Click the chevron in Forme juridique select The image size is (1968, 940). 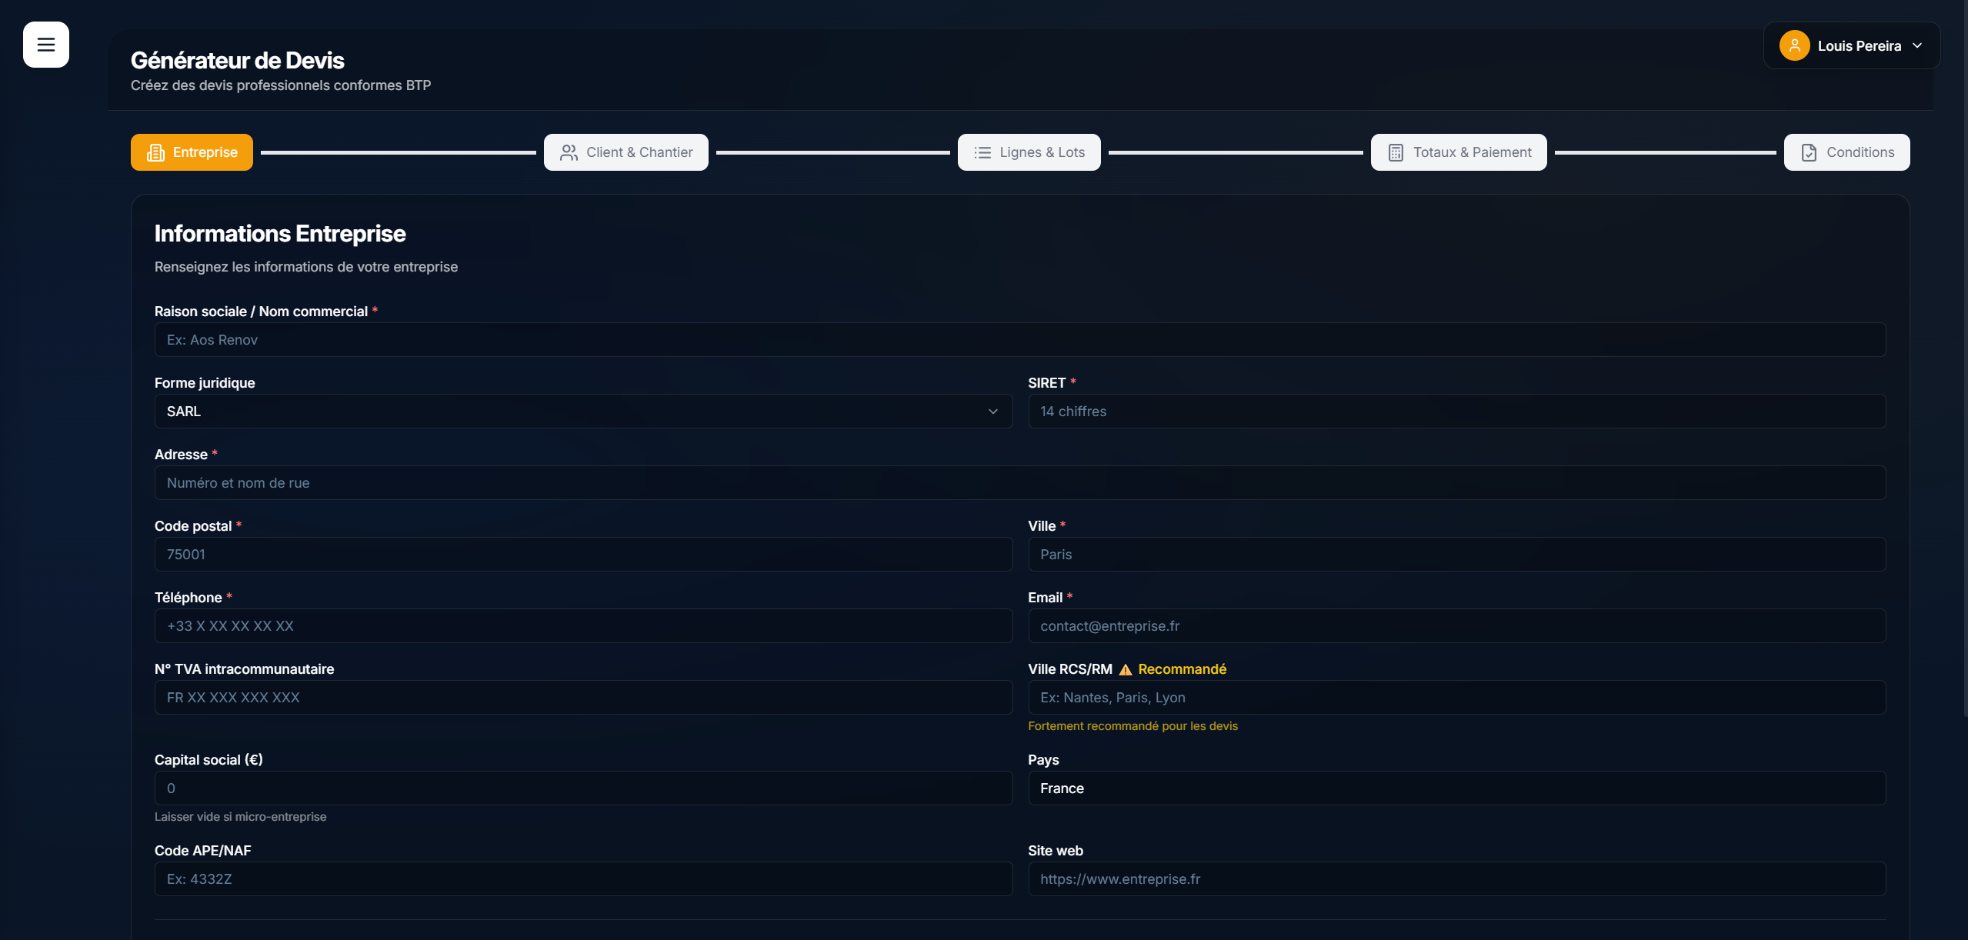(x=992, y=412)
